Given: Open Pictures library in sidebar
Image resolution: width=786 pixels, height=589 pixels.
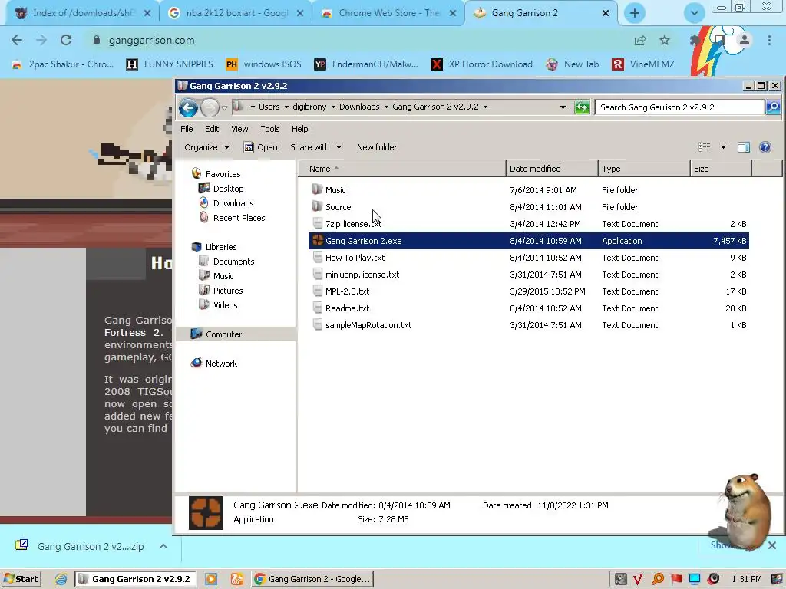Looking at the screenshot, I should (227, 291).
